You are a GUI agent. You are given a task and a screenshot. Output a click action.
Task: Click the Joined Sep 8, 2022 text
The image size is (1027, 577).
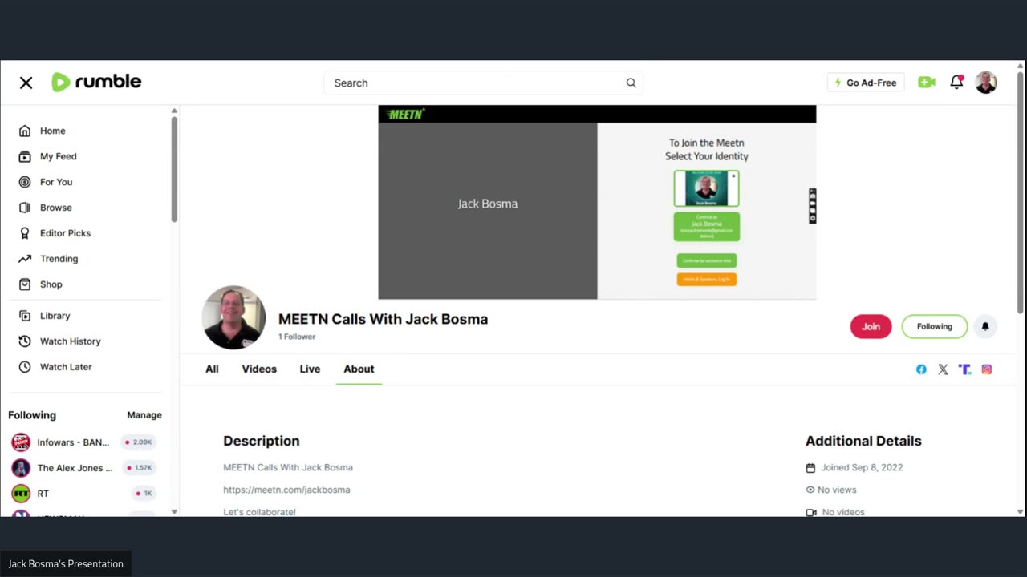(x=862, y=467)
